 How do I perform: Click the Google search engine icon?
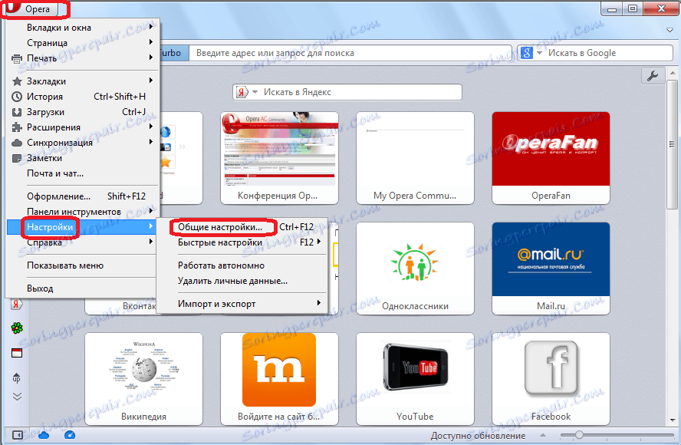[526, 53]
